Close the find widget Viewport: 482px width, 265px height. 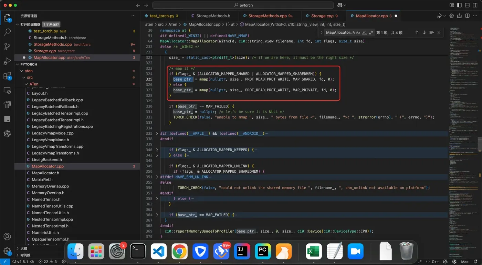click(x=439, y=32)
